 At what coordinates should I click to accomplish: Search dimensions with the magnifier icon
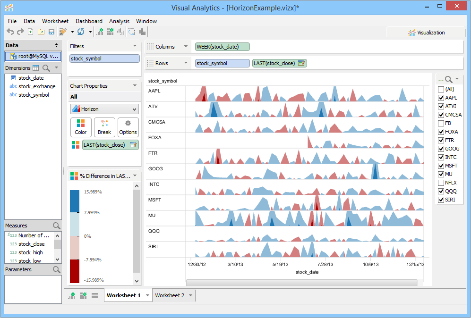tap(46, 68)
